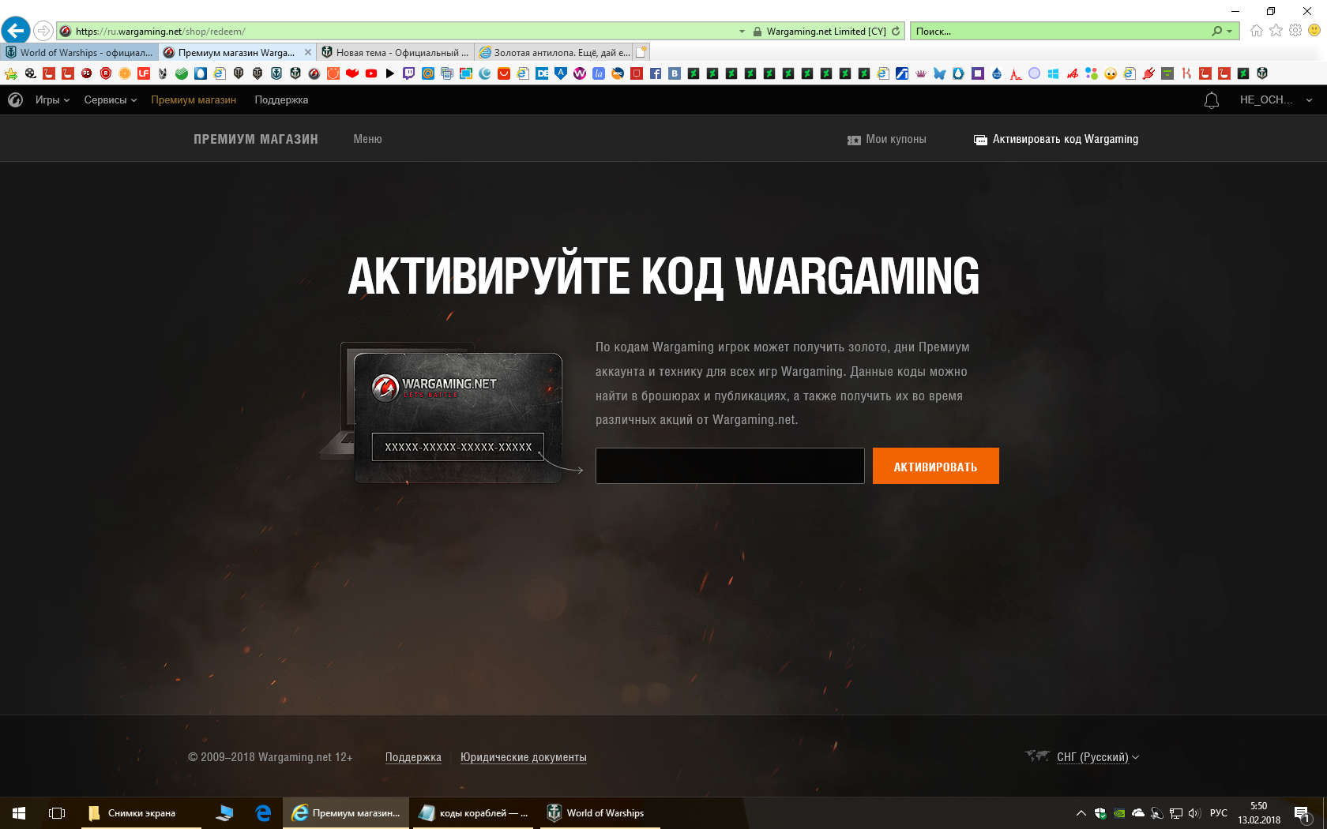Open the Windows logo bookmark icon
Image resolution: width=1327 pixels, height=829 pixels.
tap(1054, 73)
